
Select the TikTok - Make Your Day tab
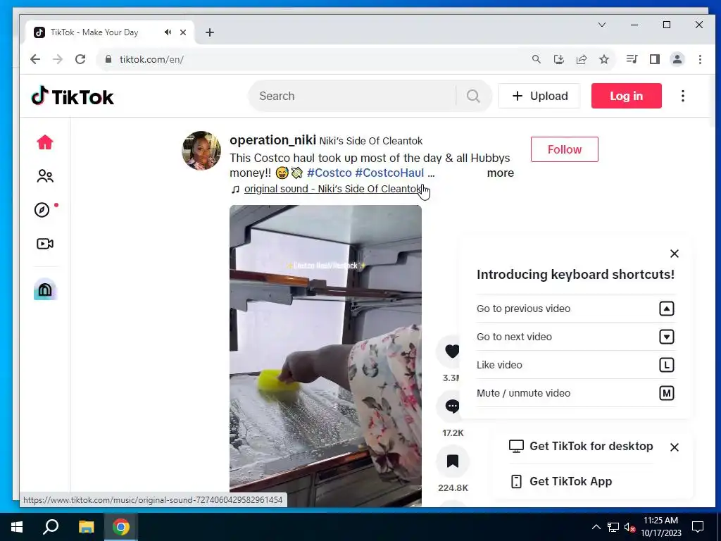[111, 32]
